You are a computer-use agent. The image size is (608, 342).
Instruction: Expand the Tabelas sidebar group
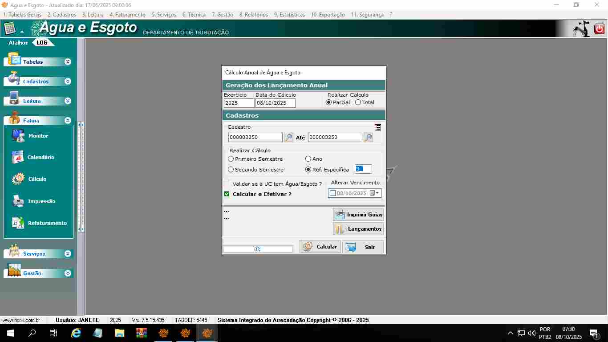click(68, 62)
